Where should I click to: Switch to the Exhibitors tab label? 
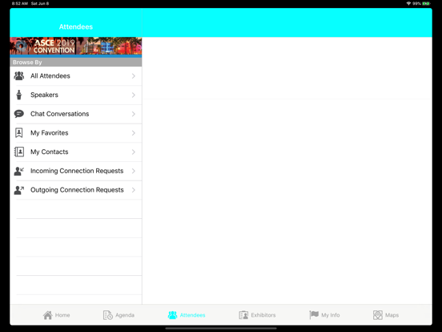click(263, 315)
